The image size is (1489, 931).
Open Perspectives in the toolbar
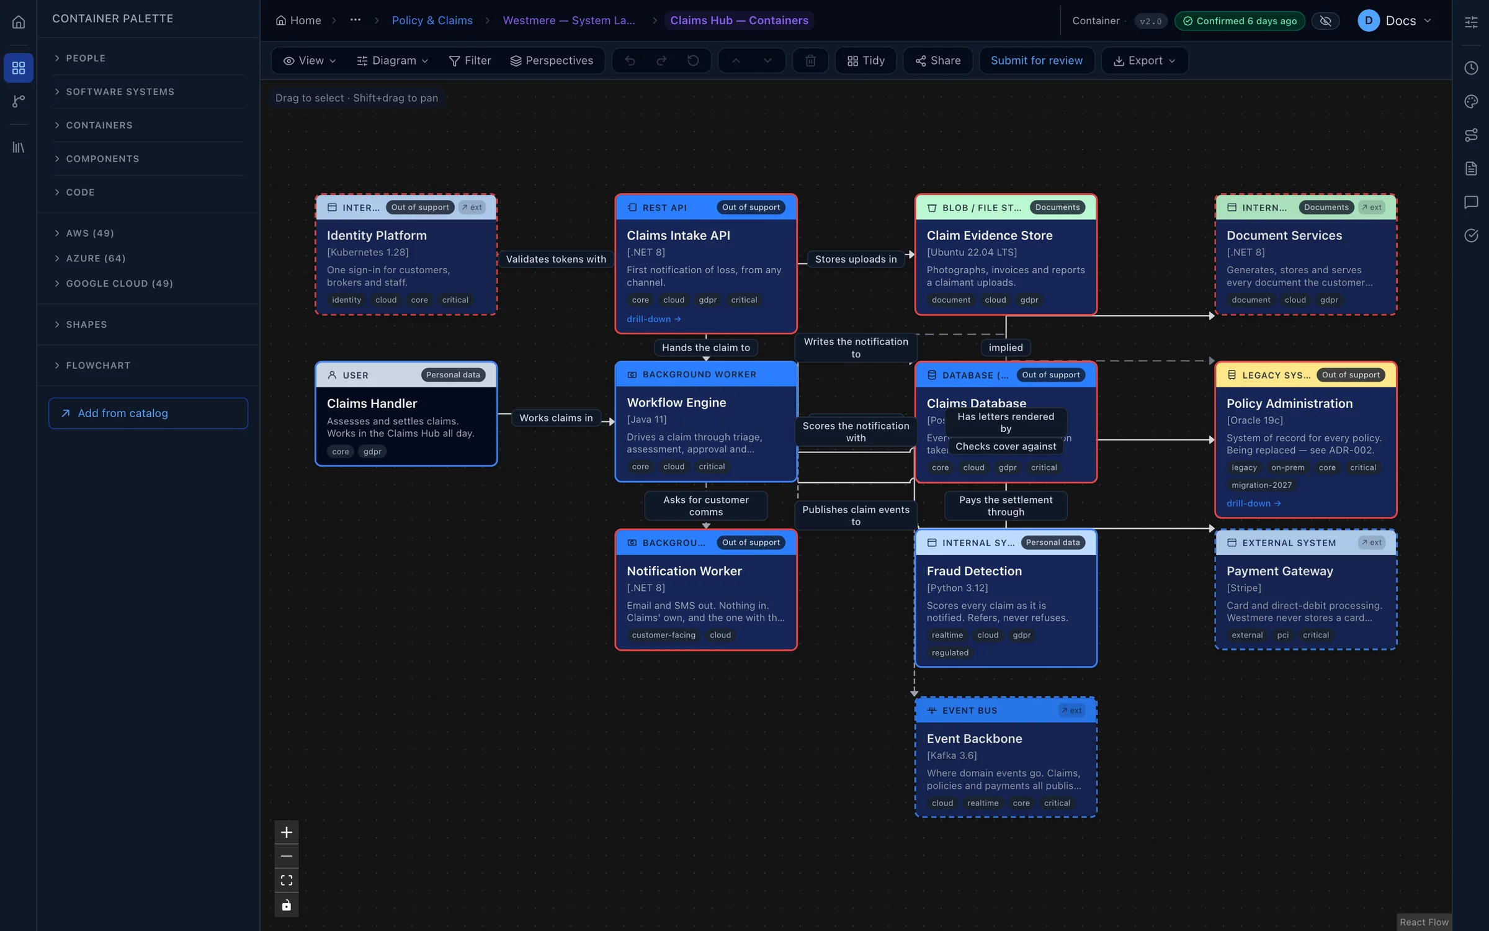[x=552, y=61]
